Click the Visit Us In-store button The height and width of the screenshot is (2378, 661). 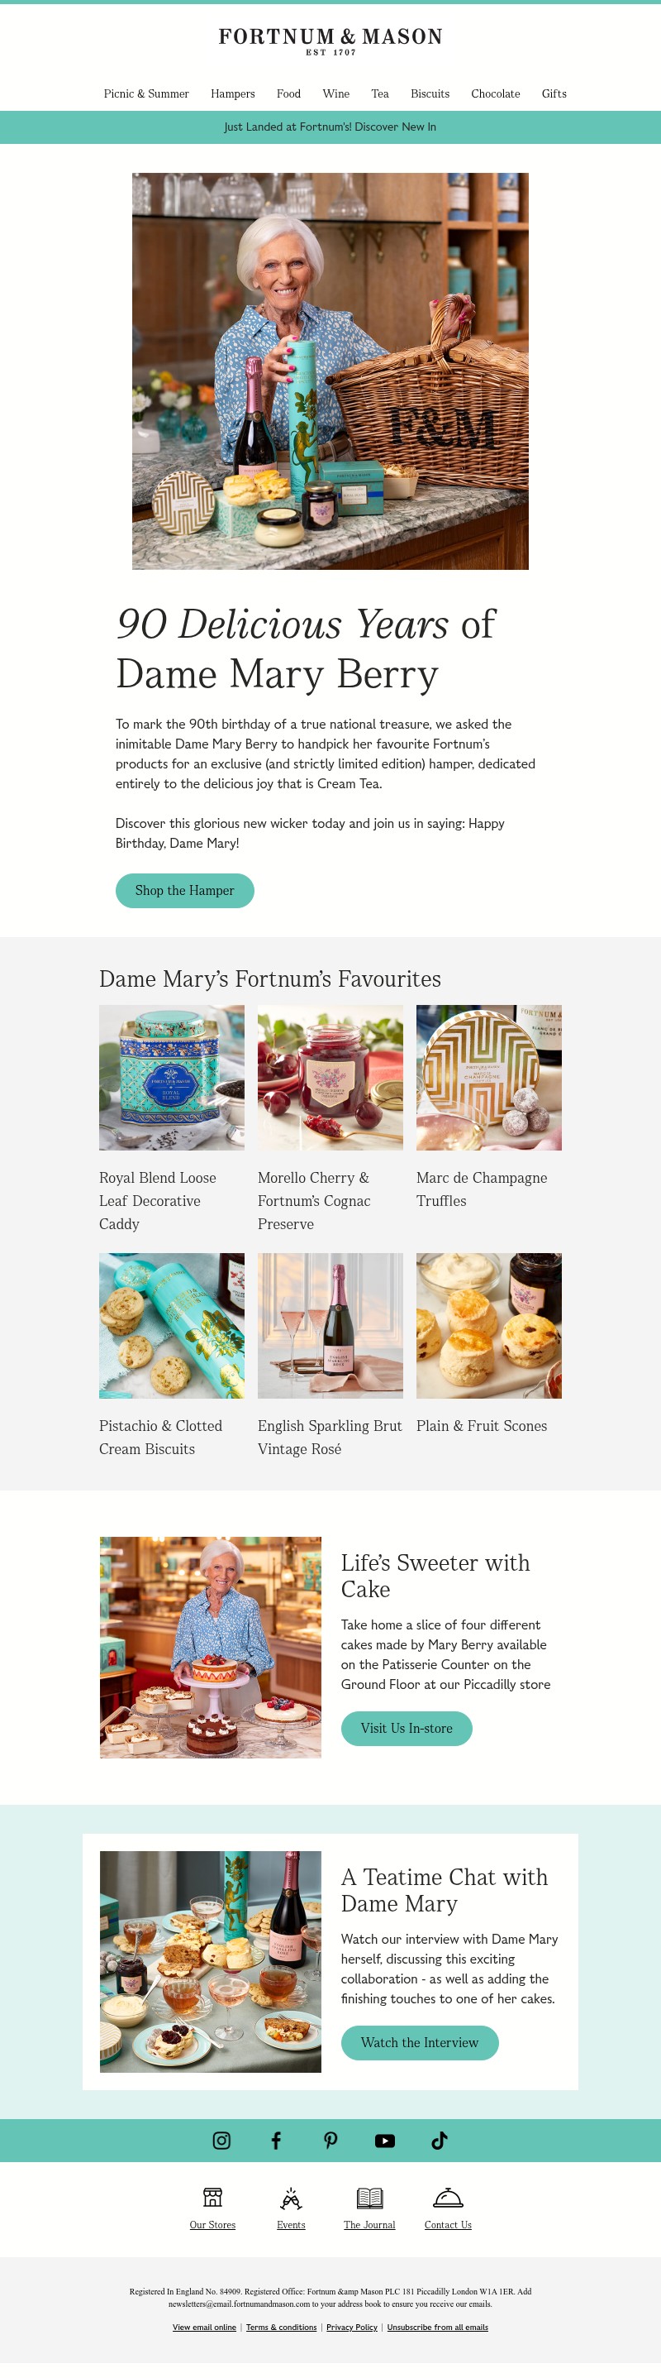click(407, 1729)
